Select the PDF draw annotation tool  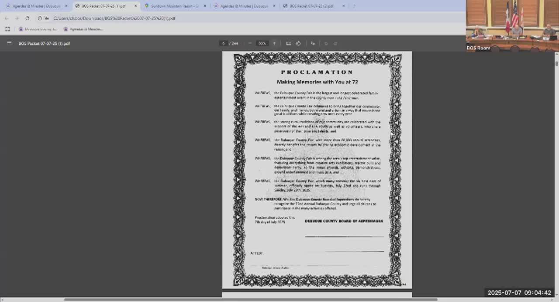pyautogui.click(x=313, y=43)
